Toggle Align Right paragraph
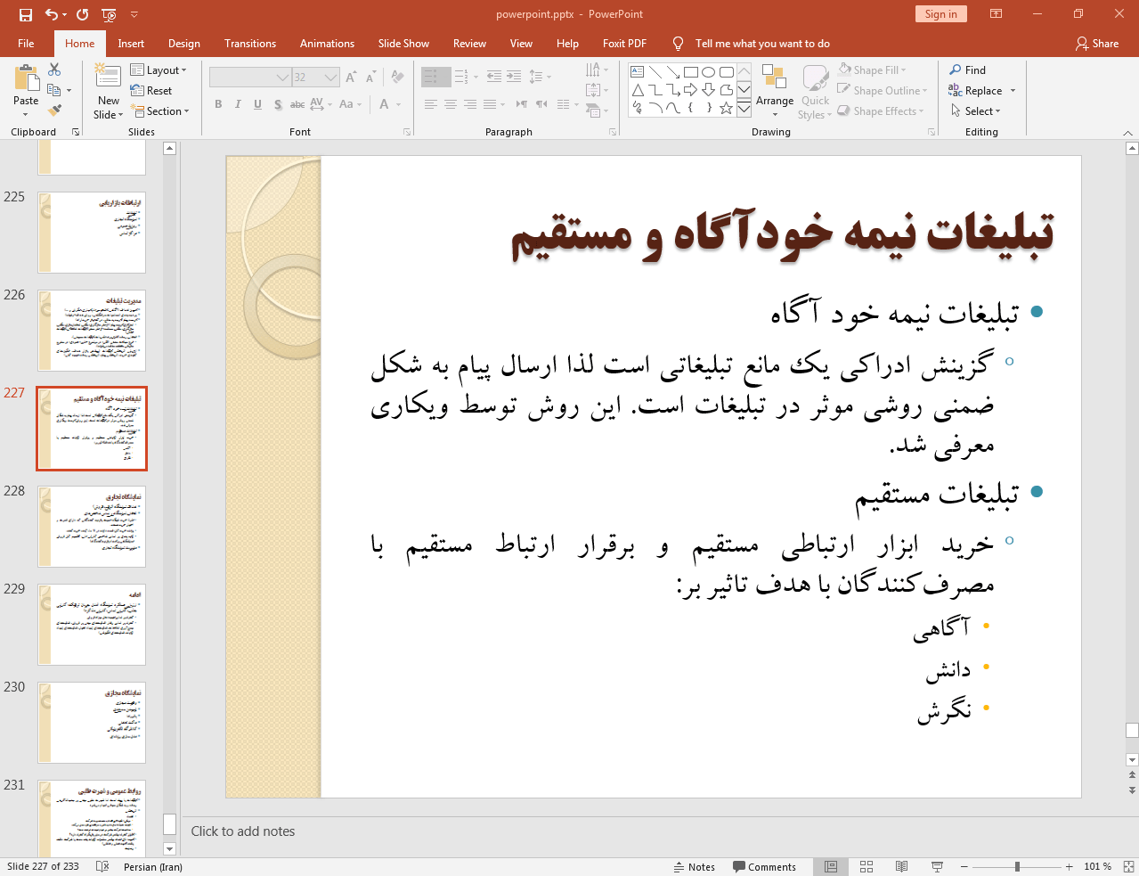 470,104
